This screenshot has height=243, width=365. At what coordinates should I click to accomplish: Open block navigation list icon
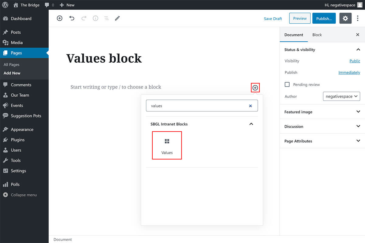click(x=106, y=18)
